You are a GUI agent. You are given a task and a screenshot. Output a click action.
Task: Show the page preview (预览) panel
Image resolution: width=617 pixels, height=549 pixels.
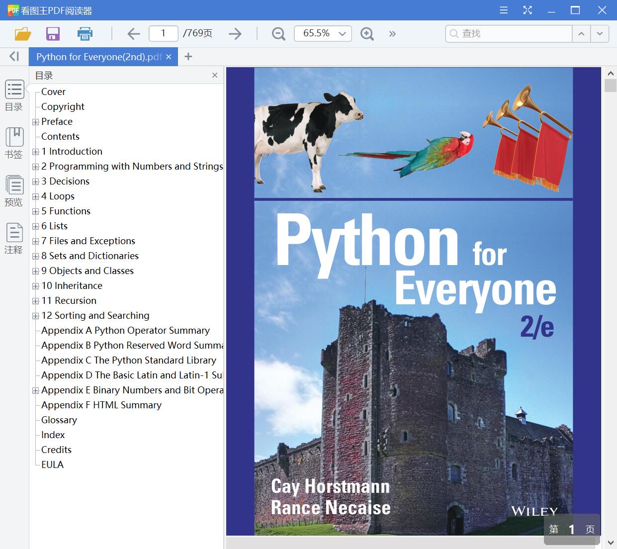tap(14, 191)
